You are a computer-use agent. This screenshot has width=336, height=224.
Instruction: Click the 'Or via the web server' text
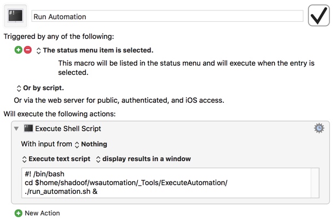(x=119, y=101)
